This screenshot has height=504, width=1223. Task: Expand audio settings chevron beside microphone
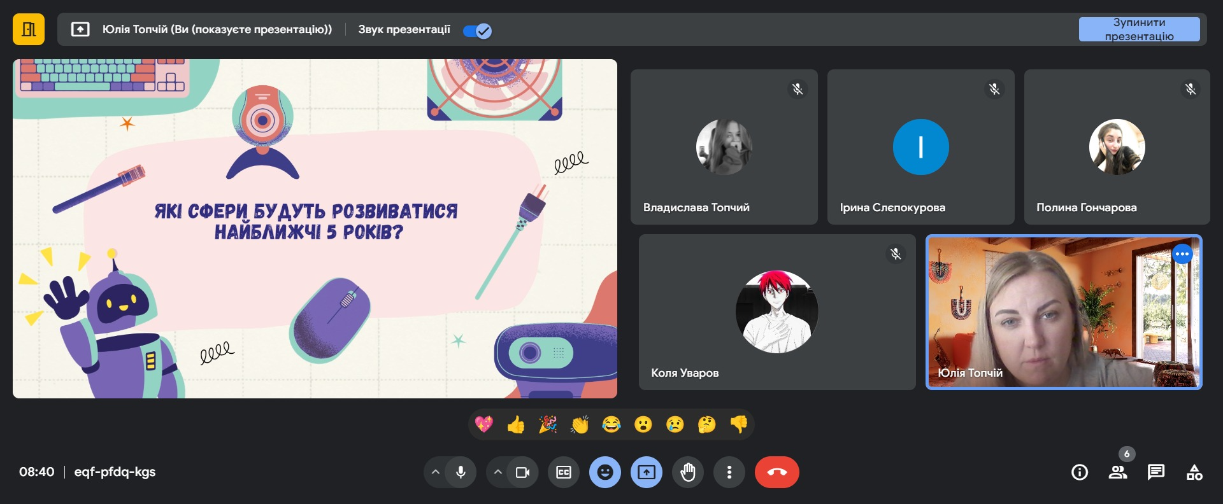(x=436, y=472)
